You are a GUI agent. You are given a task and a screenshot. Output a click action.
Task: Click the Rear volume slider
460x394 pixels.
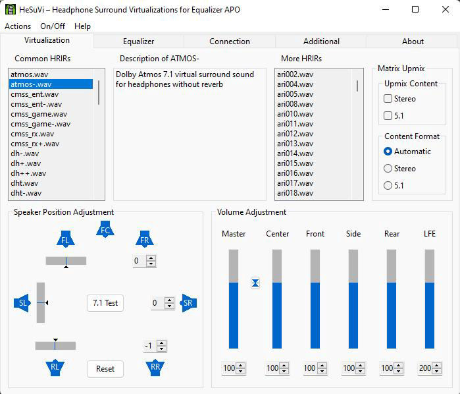[x=392, y=299]
